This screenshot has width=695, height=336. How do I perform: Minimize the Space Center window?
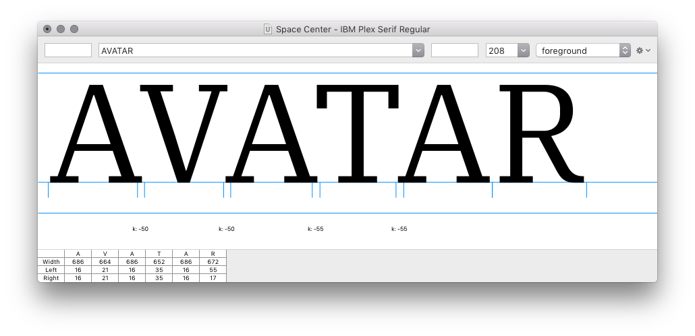[x=61, y=29]
